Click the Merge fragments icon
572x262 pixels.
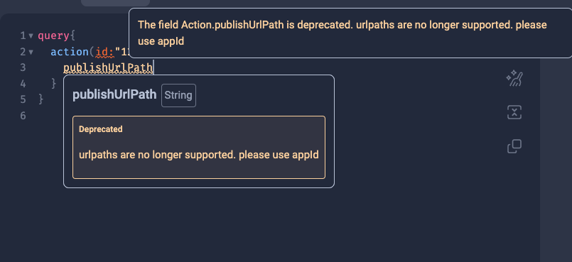(x=514, y=112)
